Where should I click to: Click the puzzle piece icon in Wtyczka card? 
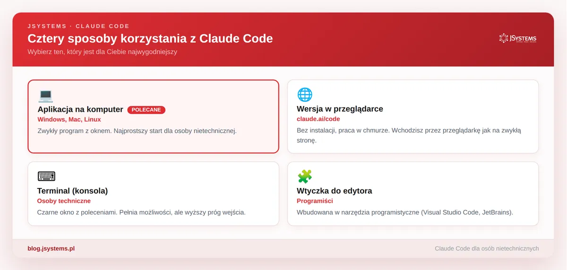tap(305, 177)
